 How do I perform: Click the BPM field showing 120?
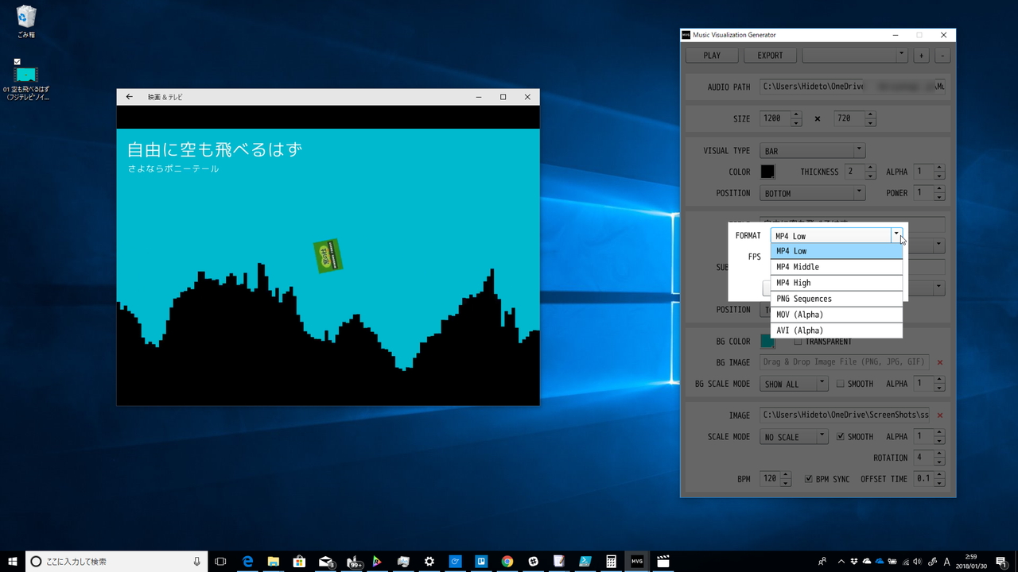[770, 479]
